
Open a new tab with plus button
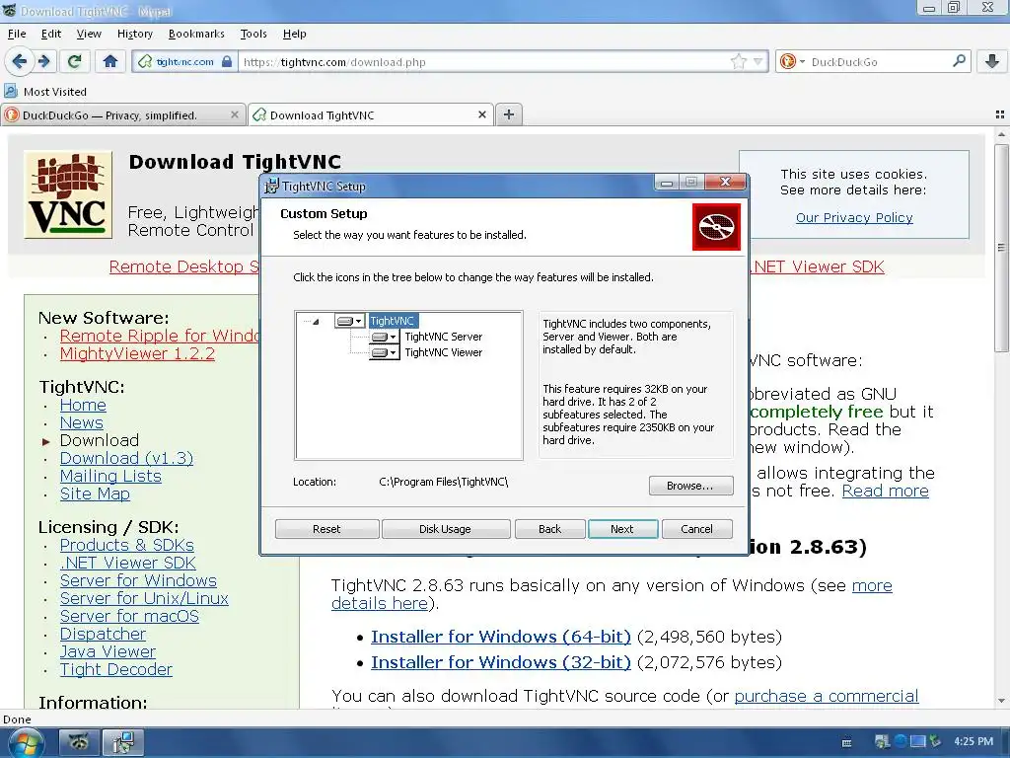tap(509, 114)
